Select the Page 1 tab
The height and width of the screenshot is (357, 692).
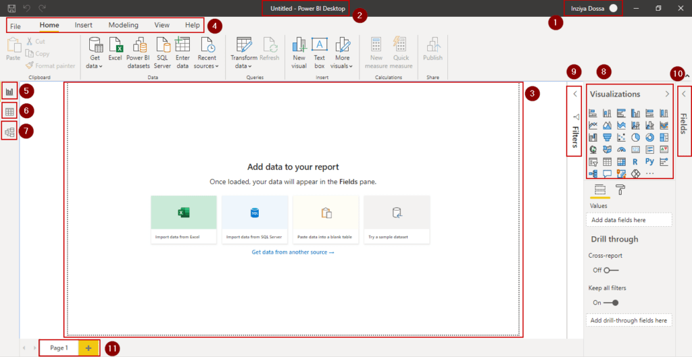[59, 348]
